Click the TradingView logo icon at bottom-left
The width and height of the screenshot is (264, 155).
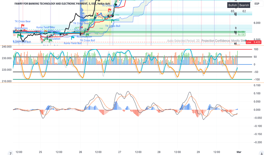click(10, 153)
